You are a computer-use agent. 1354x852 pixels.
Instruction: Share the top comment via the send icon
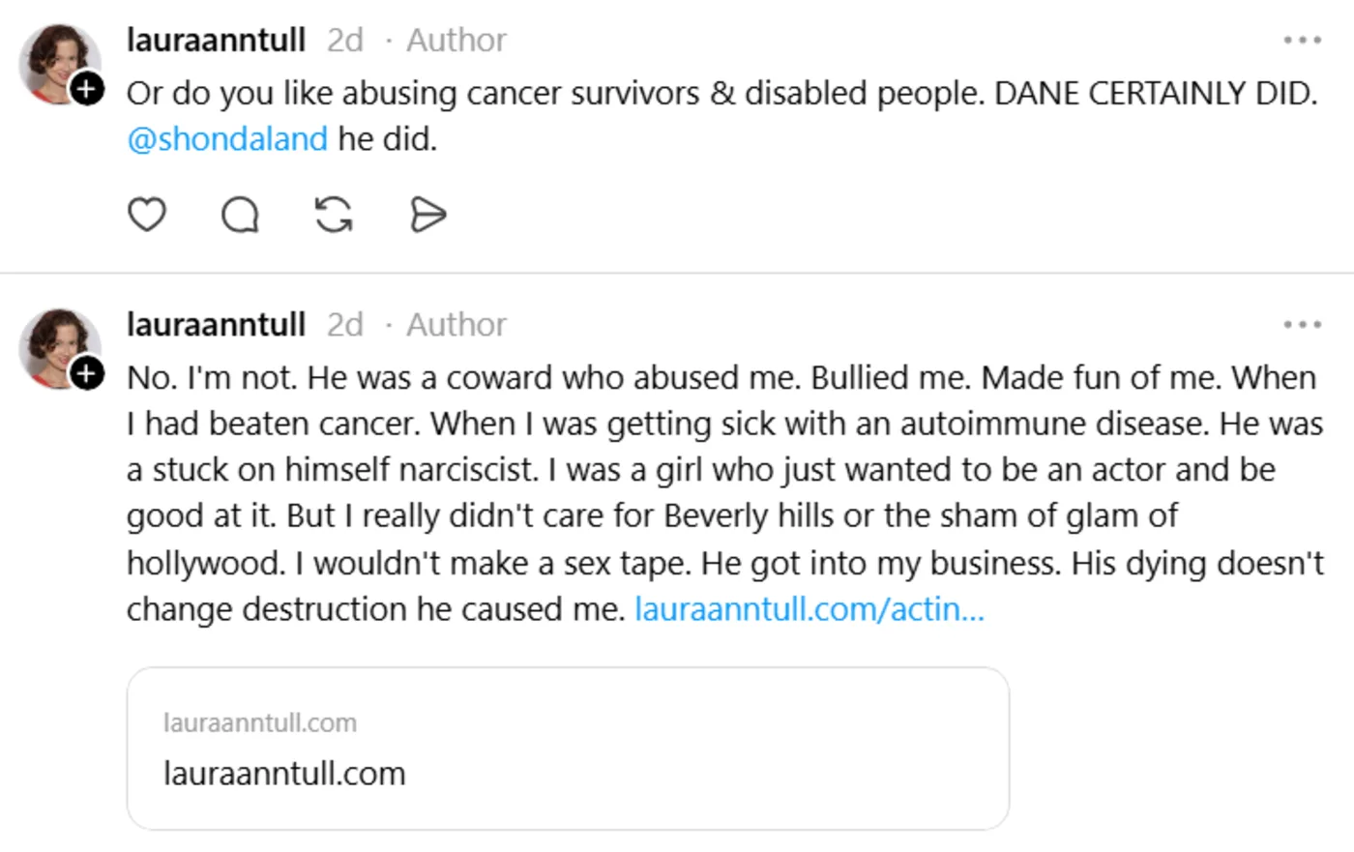(x=428, y=215)
